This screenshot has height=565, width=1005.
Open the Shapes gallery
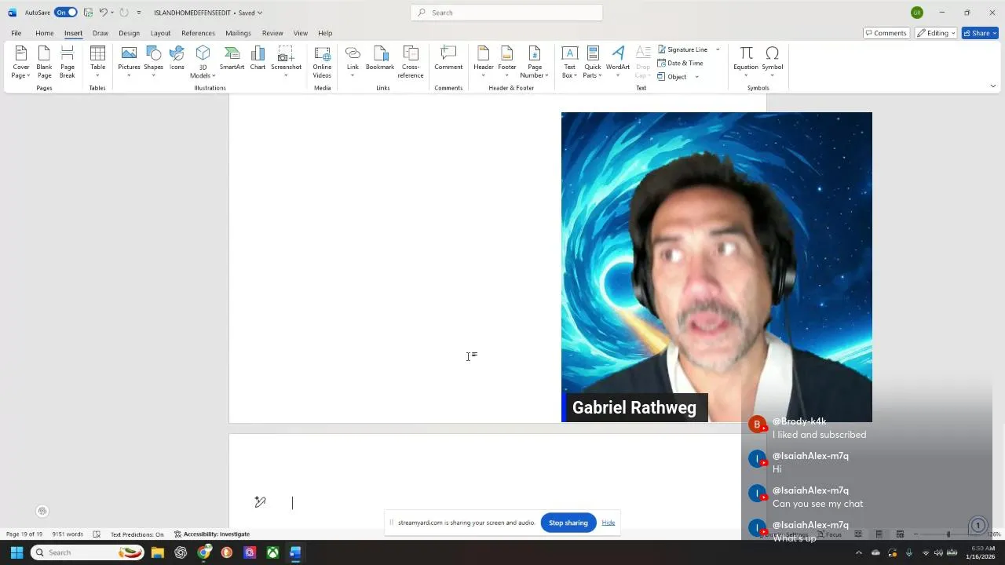[x=153, y=62]
